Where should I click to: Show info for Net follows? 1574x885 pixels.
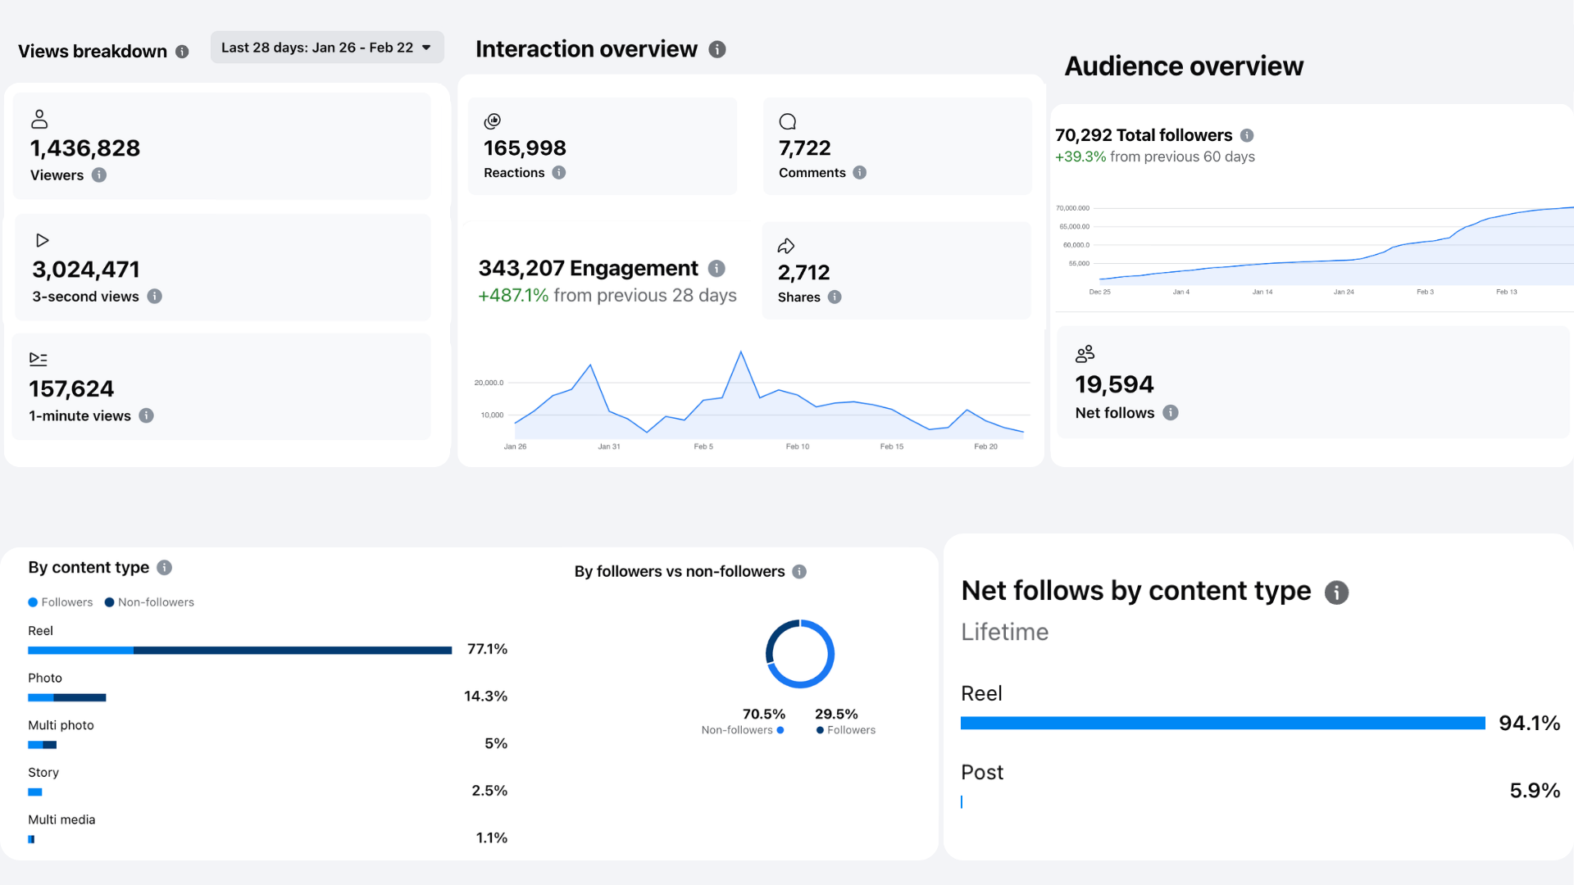[x=1171, y=412]
